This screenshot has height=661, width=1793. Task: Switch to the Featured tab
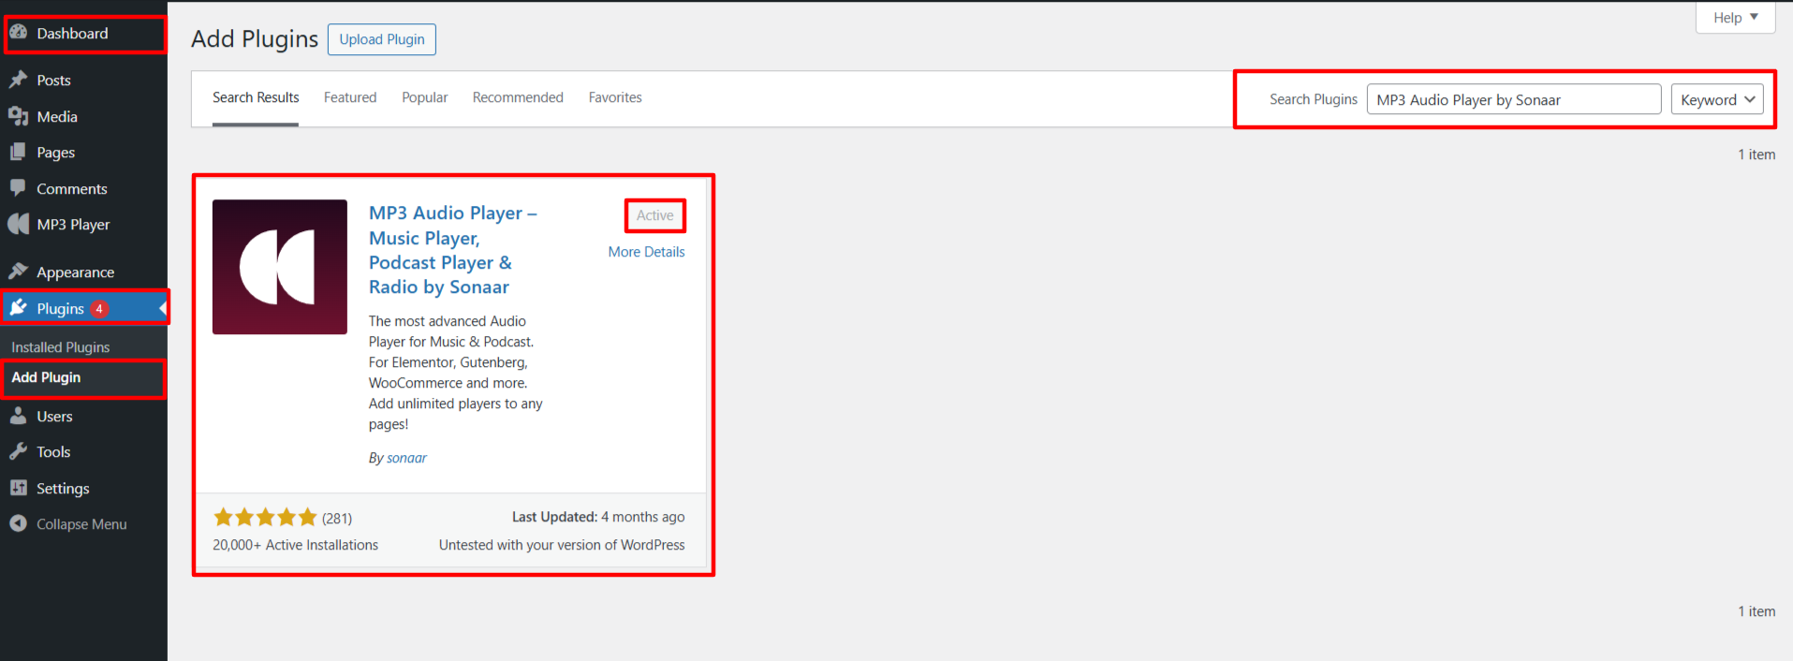[350, 97]
